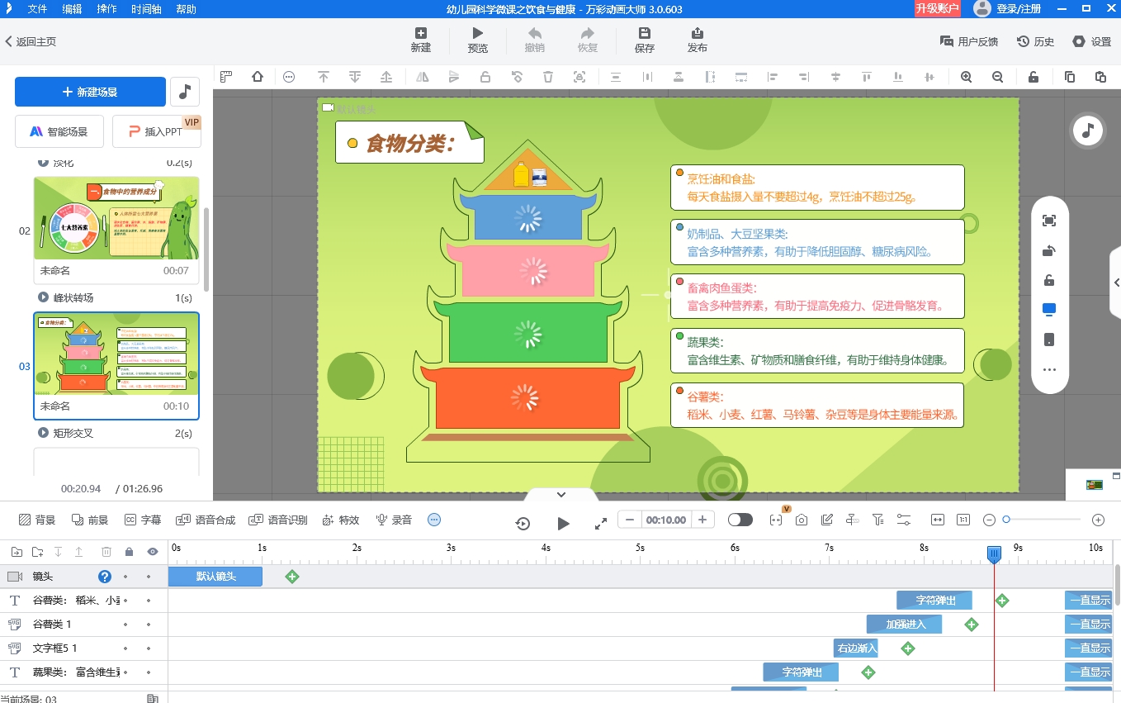The image size is (1121, 703).
Task: Zoom out the canvas with magnifier minus
Action: point(997,77)
